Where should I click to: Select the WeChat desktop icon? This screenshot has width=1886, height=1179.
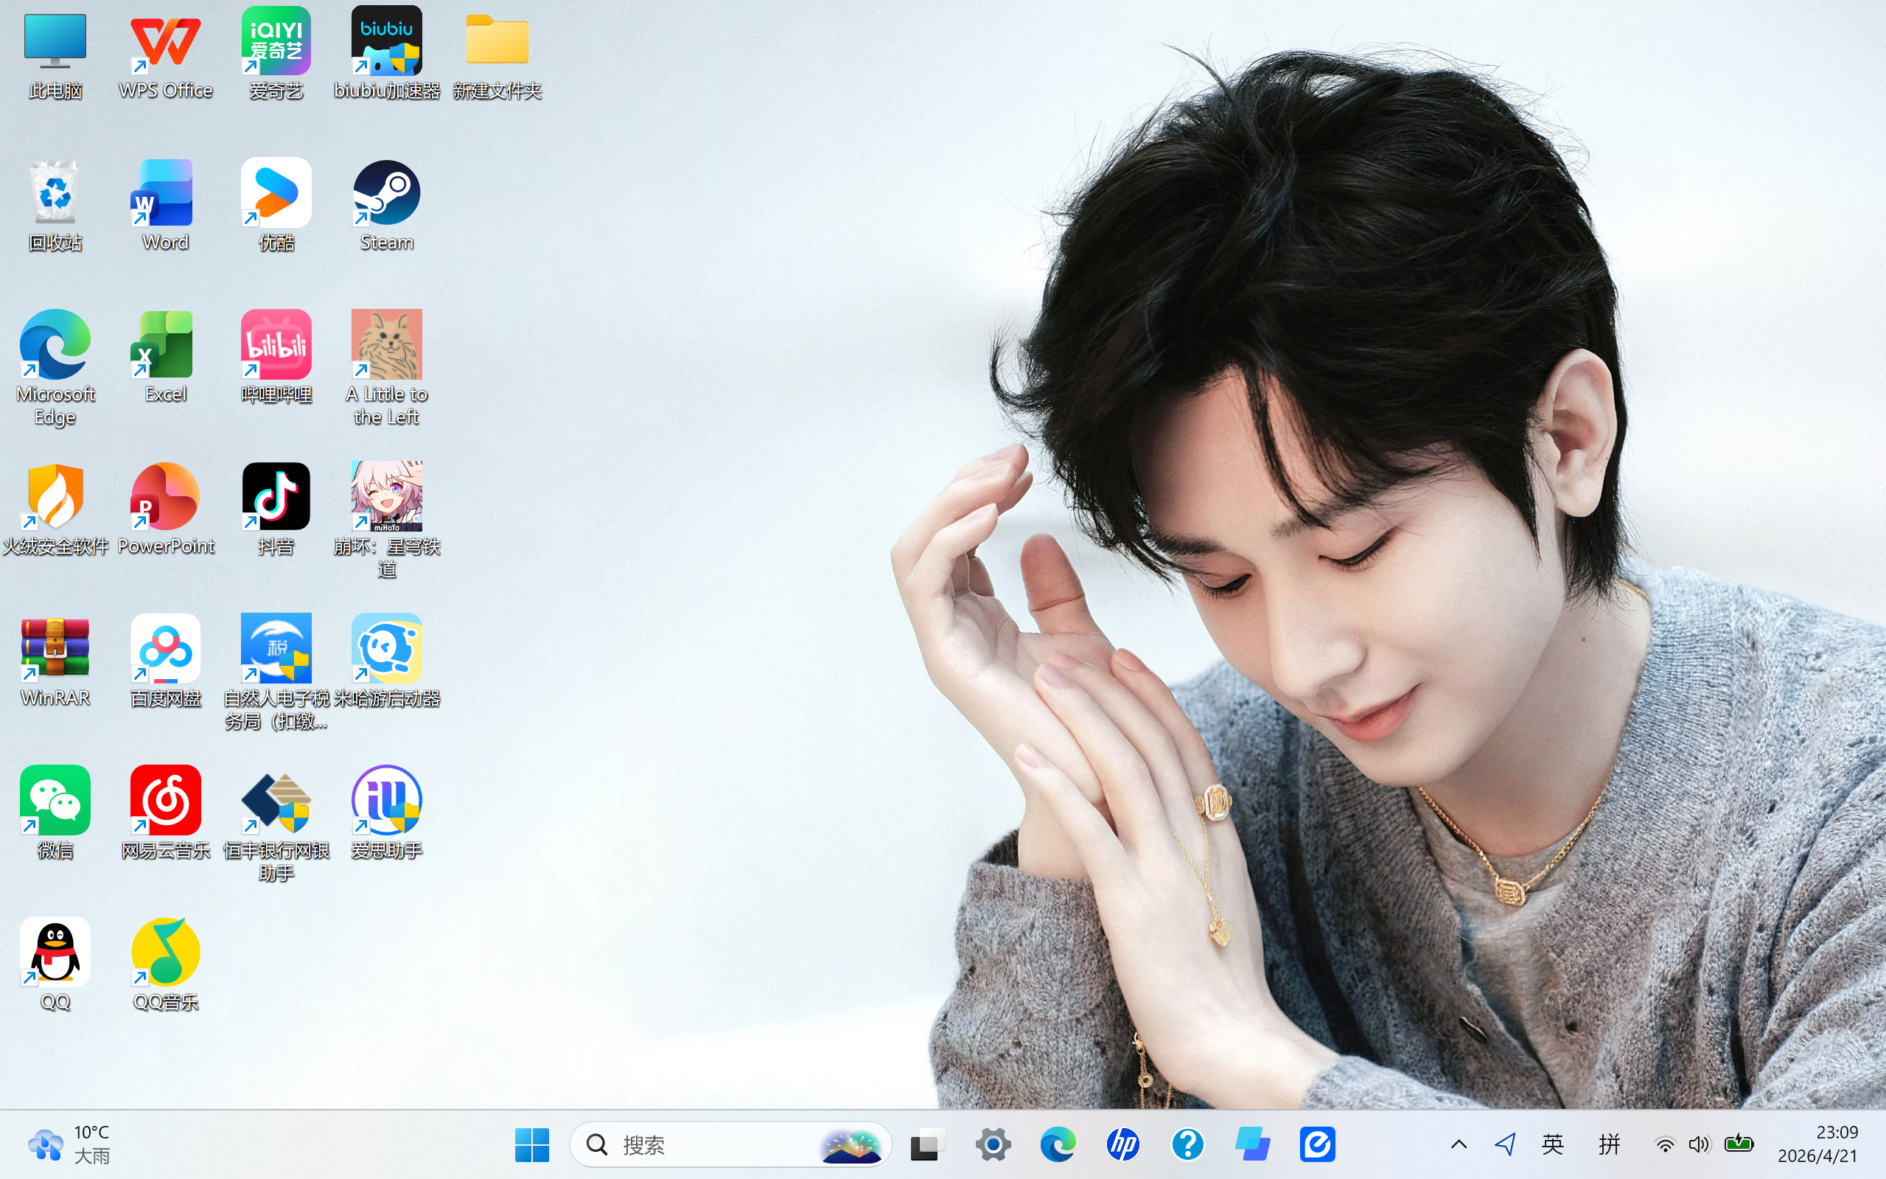click(x=55, y=801)
